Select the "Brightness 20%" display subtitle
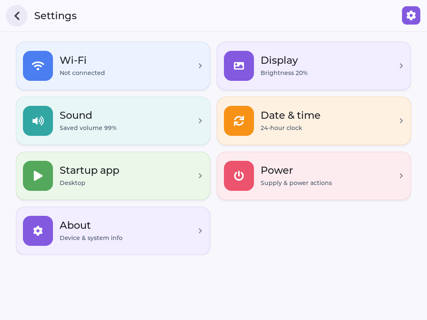427x320 pixels. click(x=284, y=73)
